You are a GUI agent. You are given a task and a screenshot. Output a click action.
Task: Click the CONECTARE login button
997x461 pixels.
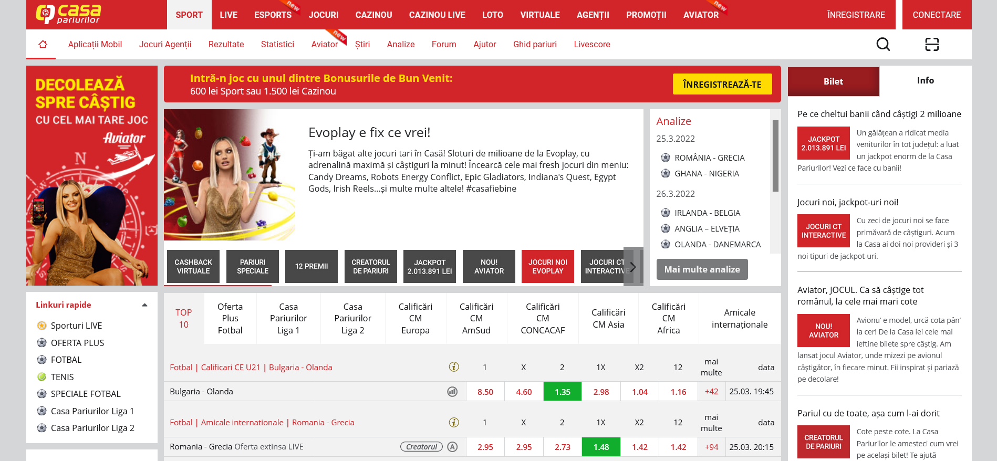[x=937, y=15]
